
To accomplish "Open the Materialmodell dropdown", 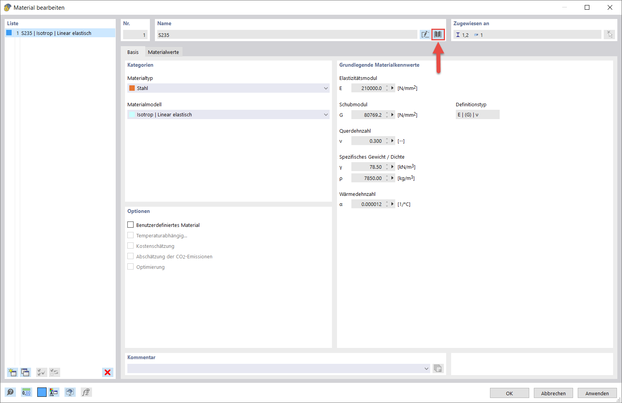I will coord(228,114).
